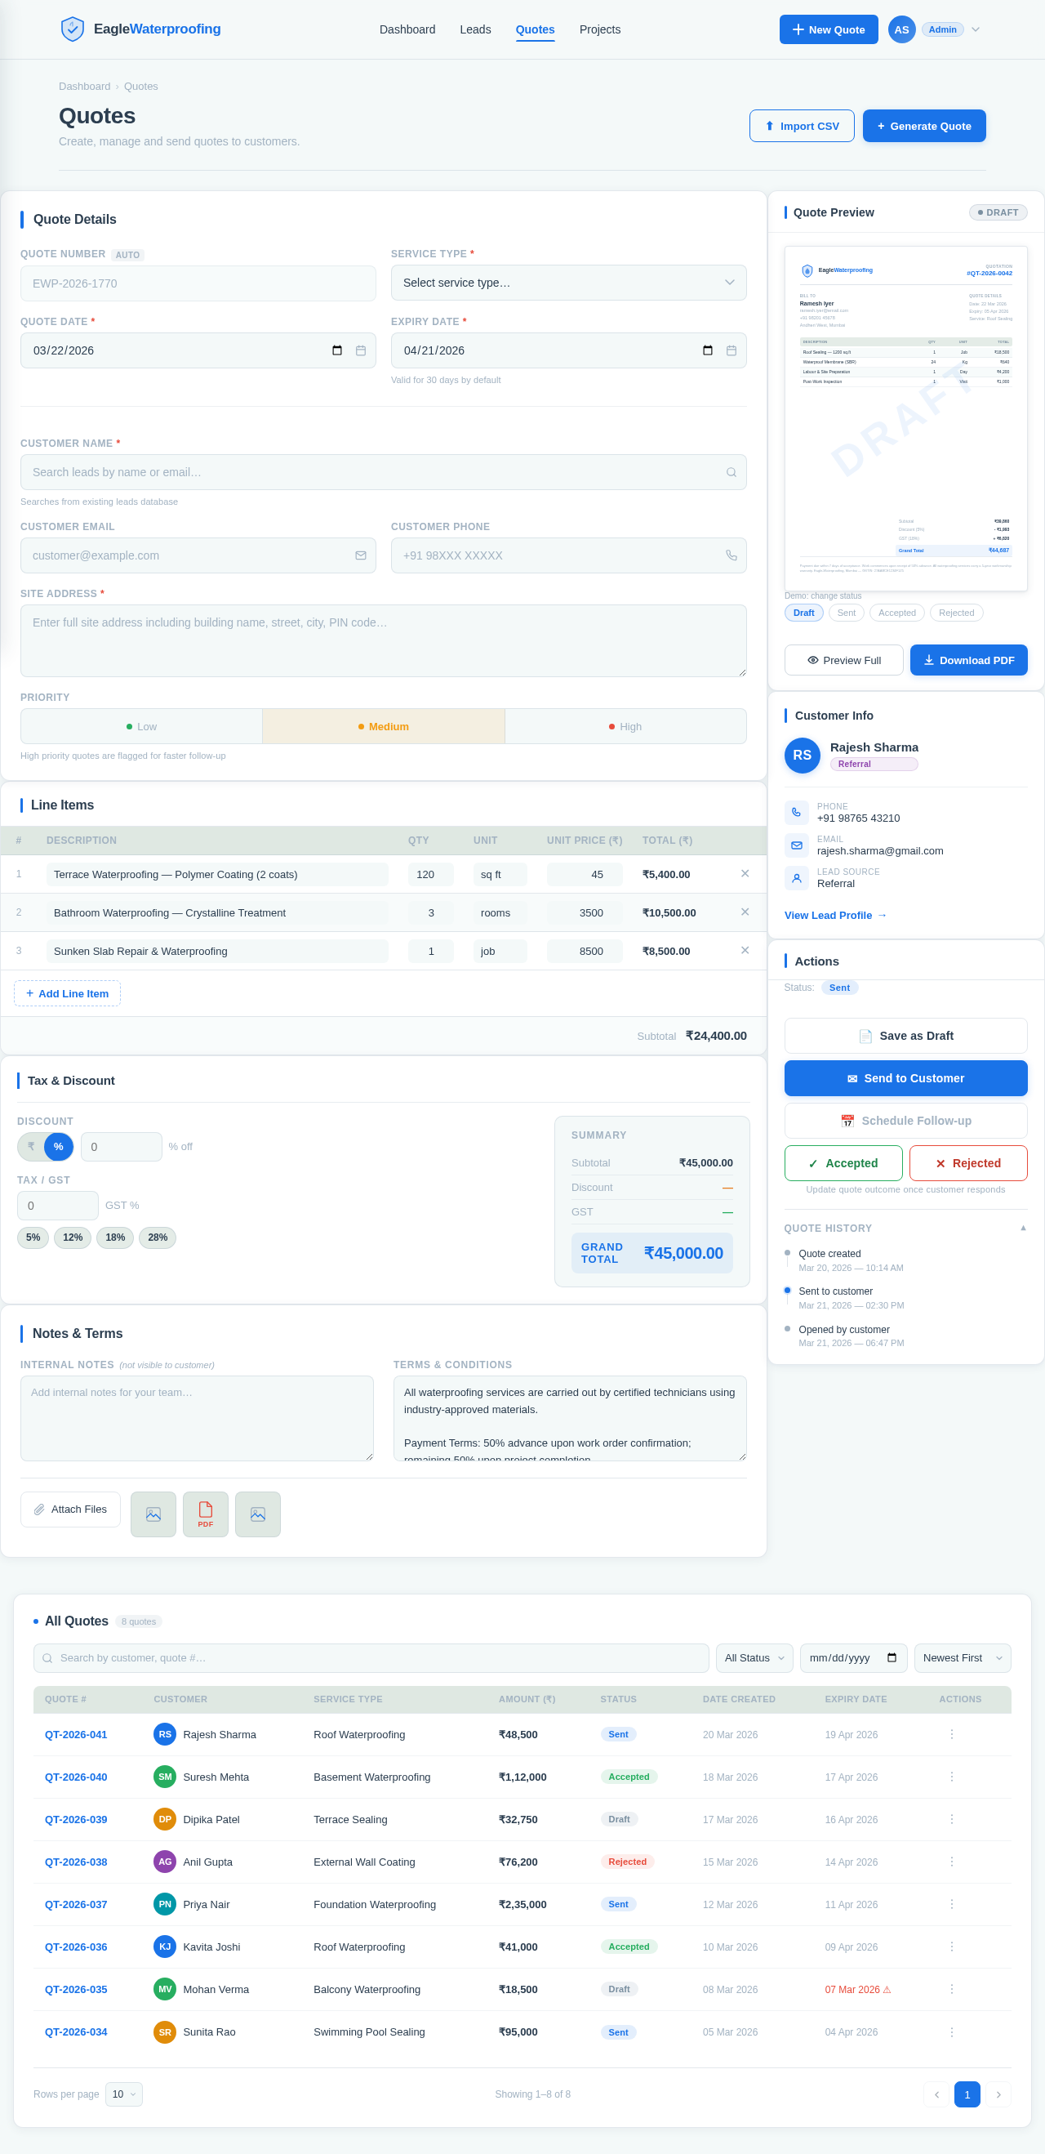Open the Projects nav tab
The image size is (1045, 2154).
(599, 29)
